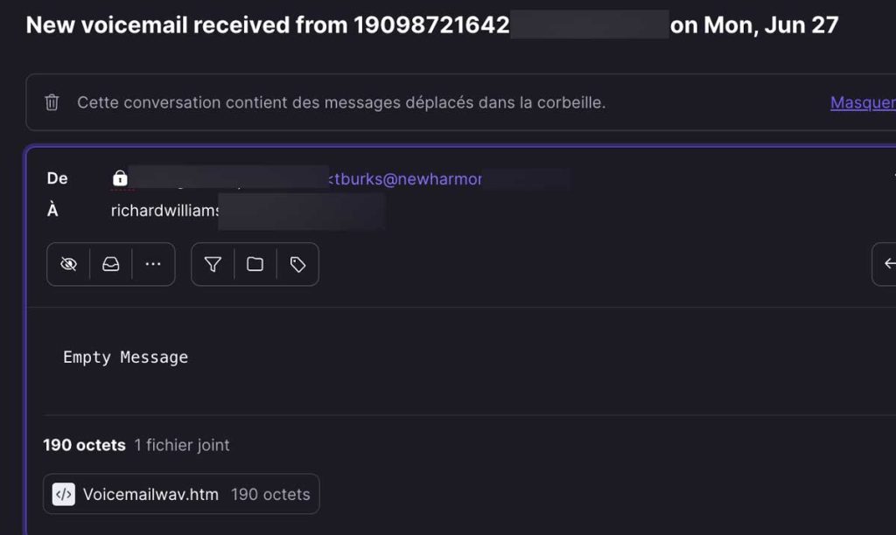Click the Masquer link in trash banner
Image resolution: width=896 pixels, height=535 pixels.
point(863,103)
